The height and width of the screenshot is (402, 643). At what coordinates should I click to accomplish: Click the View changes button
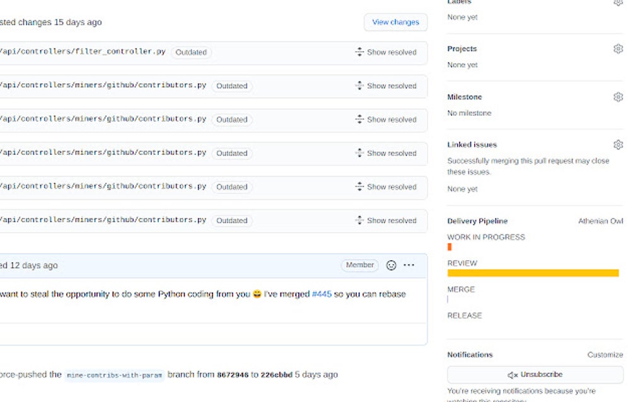point(395,22)
